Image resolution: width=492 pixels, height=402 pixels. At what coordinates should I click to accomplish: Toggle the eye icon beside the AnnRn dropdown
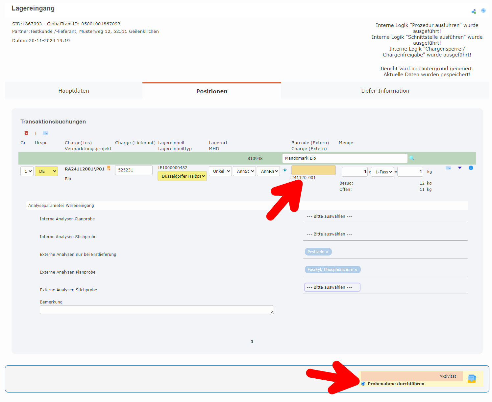[285, 170]
